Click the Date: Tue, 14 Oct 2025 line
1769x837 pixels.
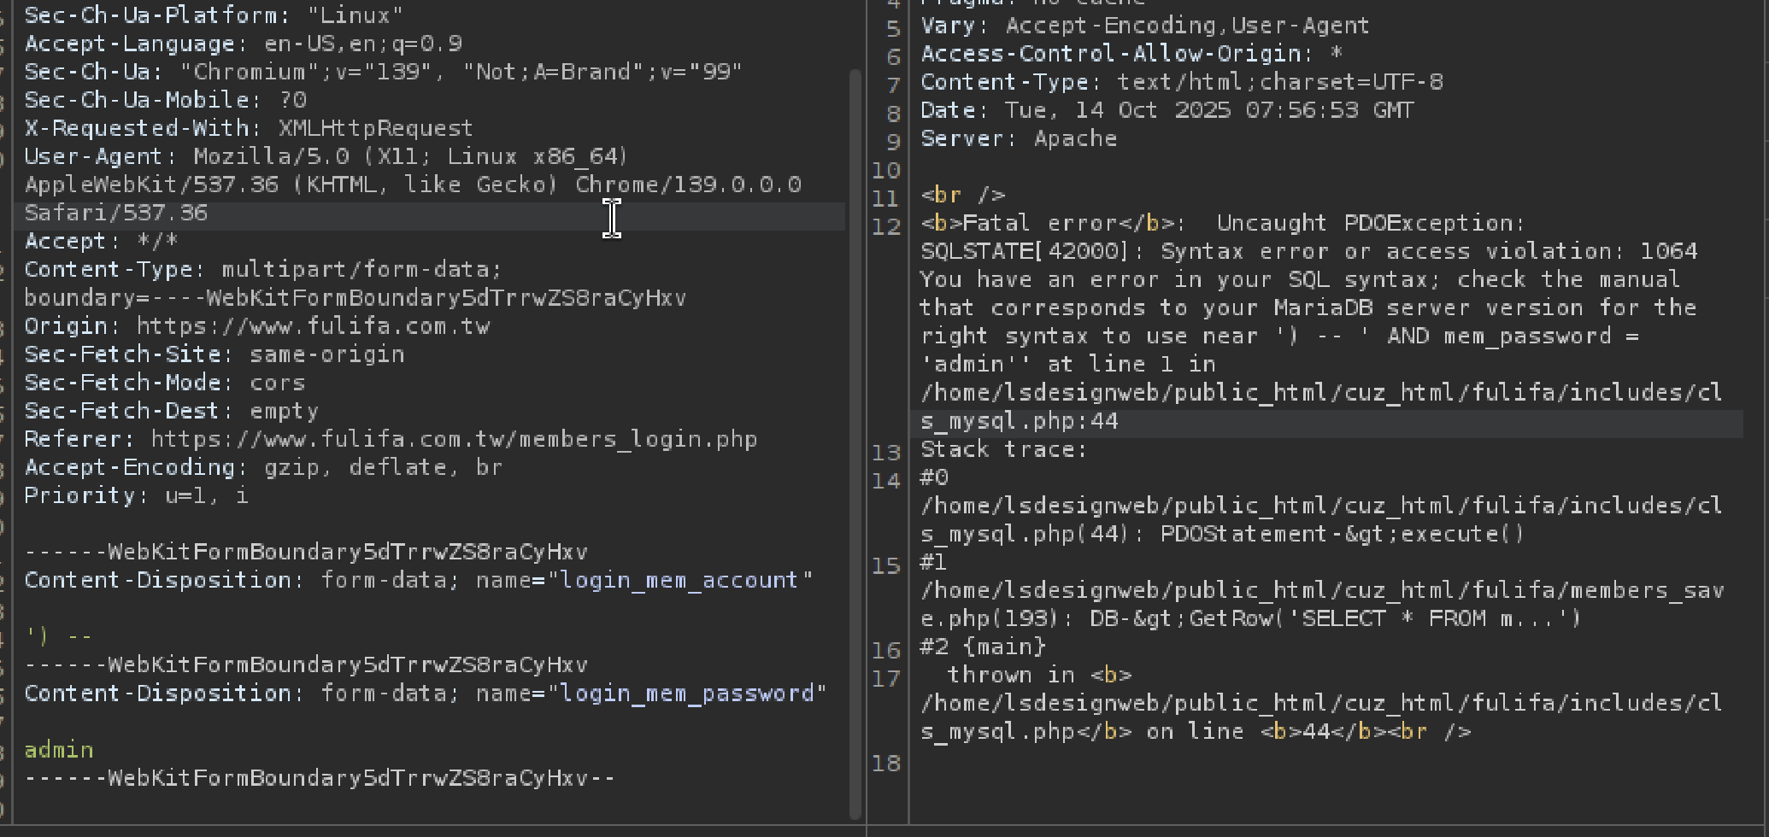pos(1167,110)
